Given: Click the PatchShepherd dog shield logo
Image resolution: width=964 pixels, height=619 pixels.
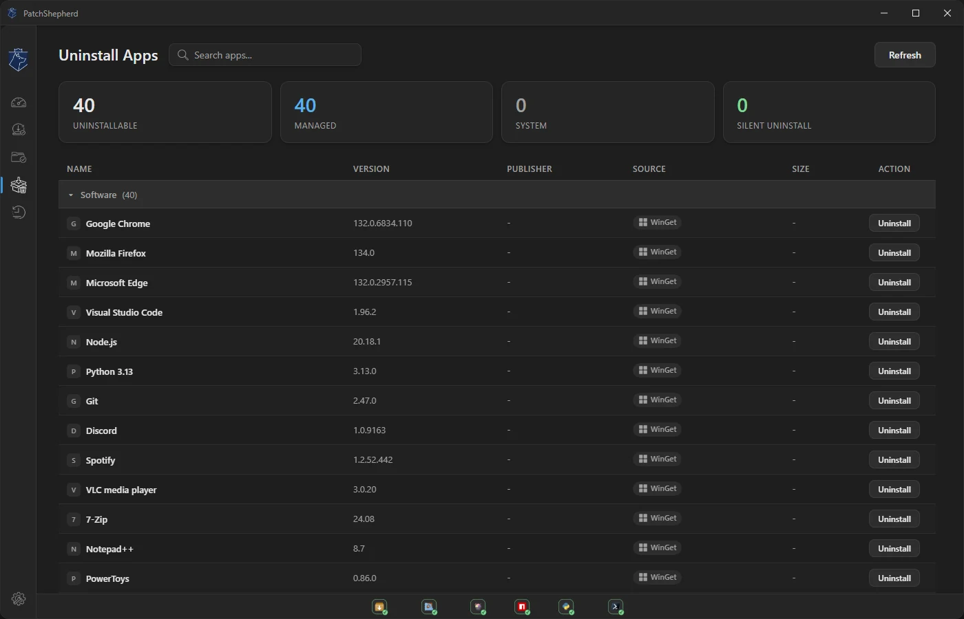Looking at the screenshot, I should (19, 60).
